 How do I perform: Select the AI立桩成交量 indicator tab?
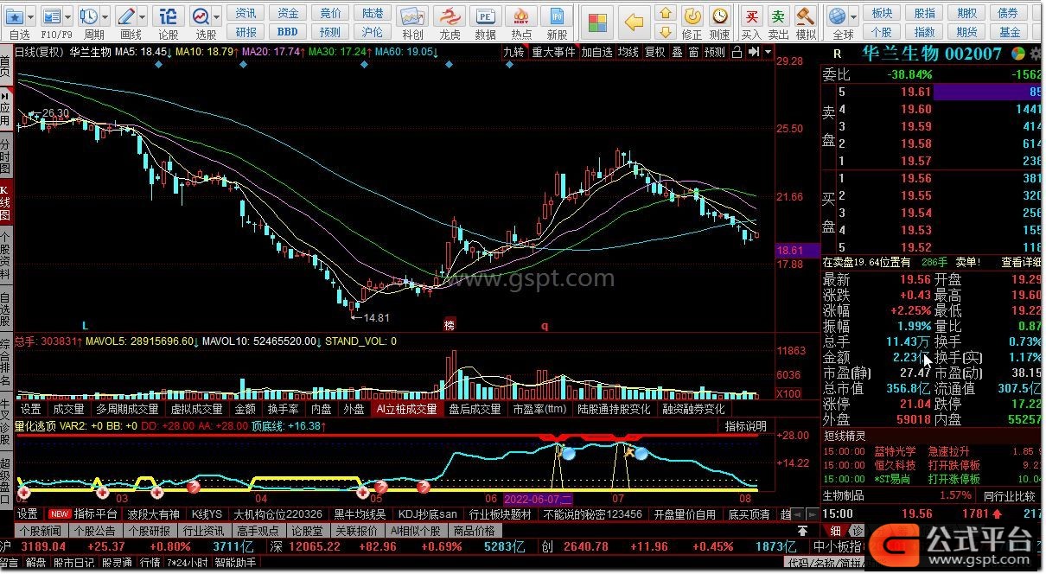tap(407, 409)
